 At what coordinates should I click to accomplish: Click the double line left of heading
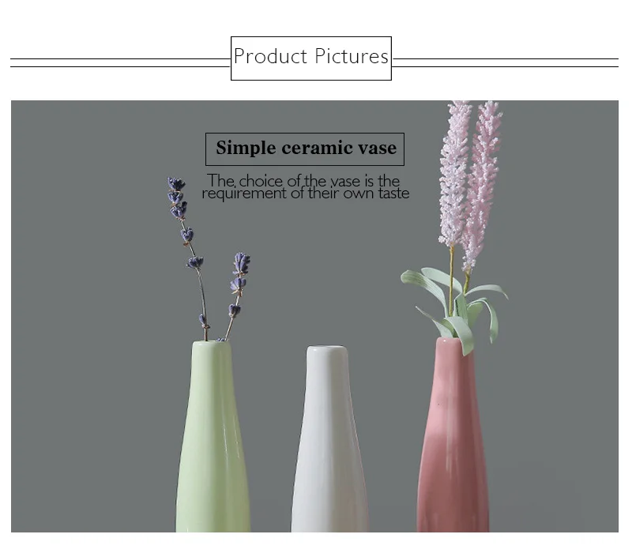[121, 63]
